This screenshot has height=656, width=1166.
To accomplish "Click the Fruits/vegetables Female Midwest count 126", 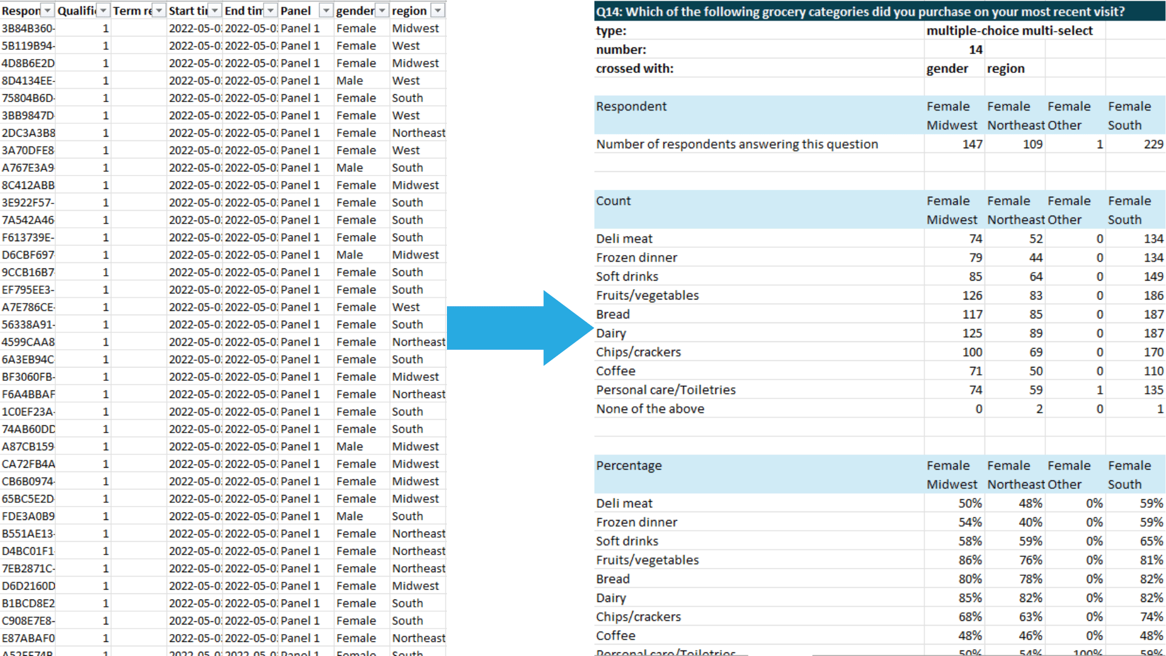I will [972, 296].
